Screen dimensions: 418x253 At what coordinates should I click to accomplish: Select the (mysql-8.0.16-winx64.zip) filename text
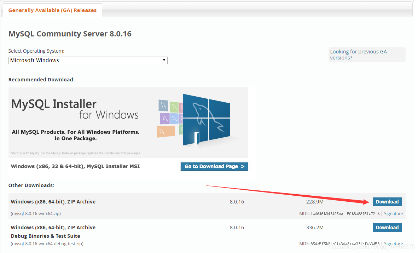coord(36,213)
